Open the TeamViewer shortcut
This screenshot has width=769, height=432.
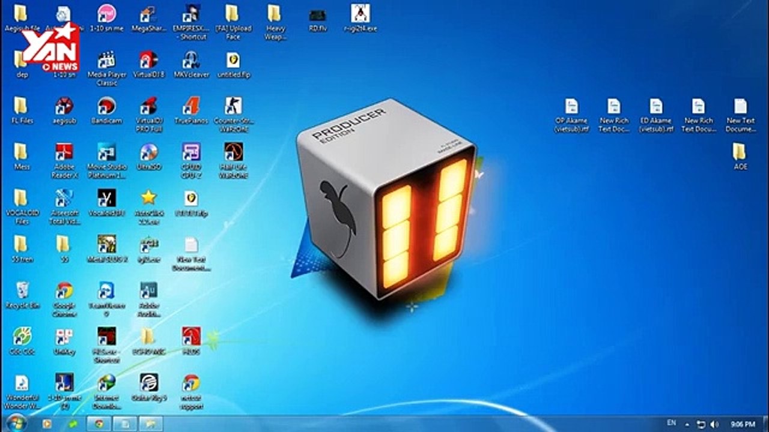click(106, 299)
